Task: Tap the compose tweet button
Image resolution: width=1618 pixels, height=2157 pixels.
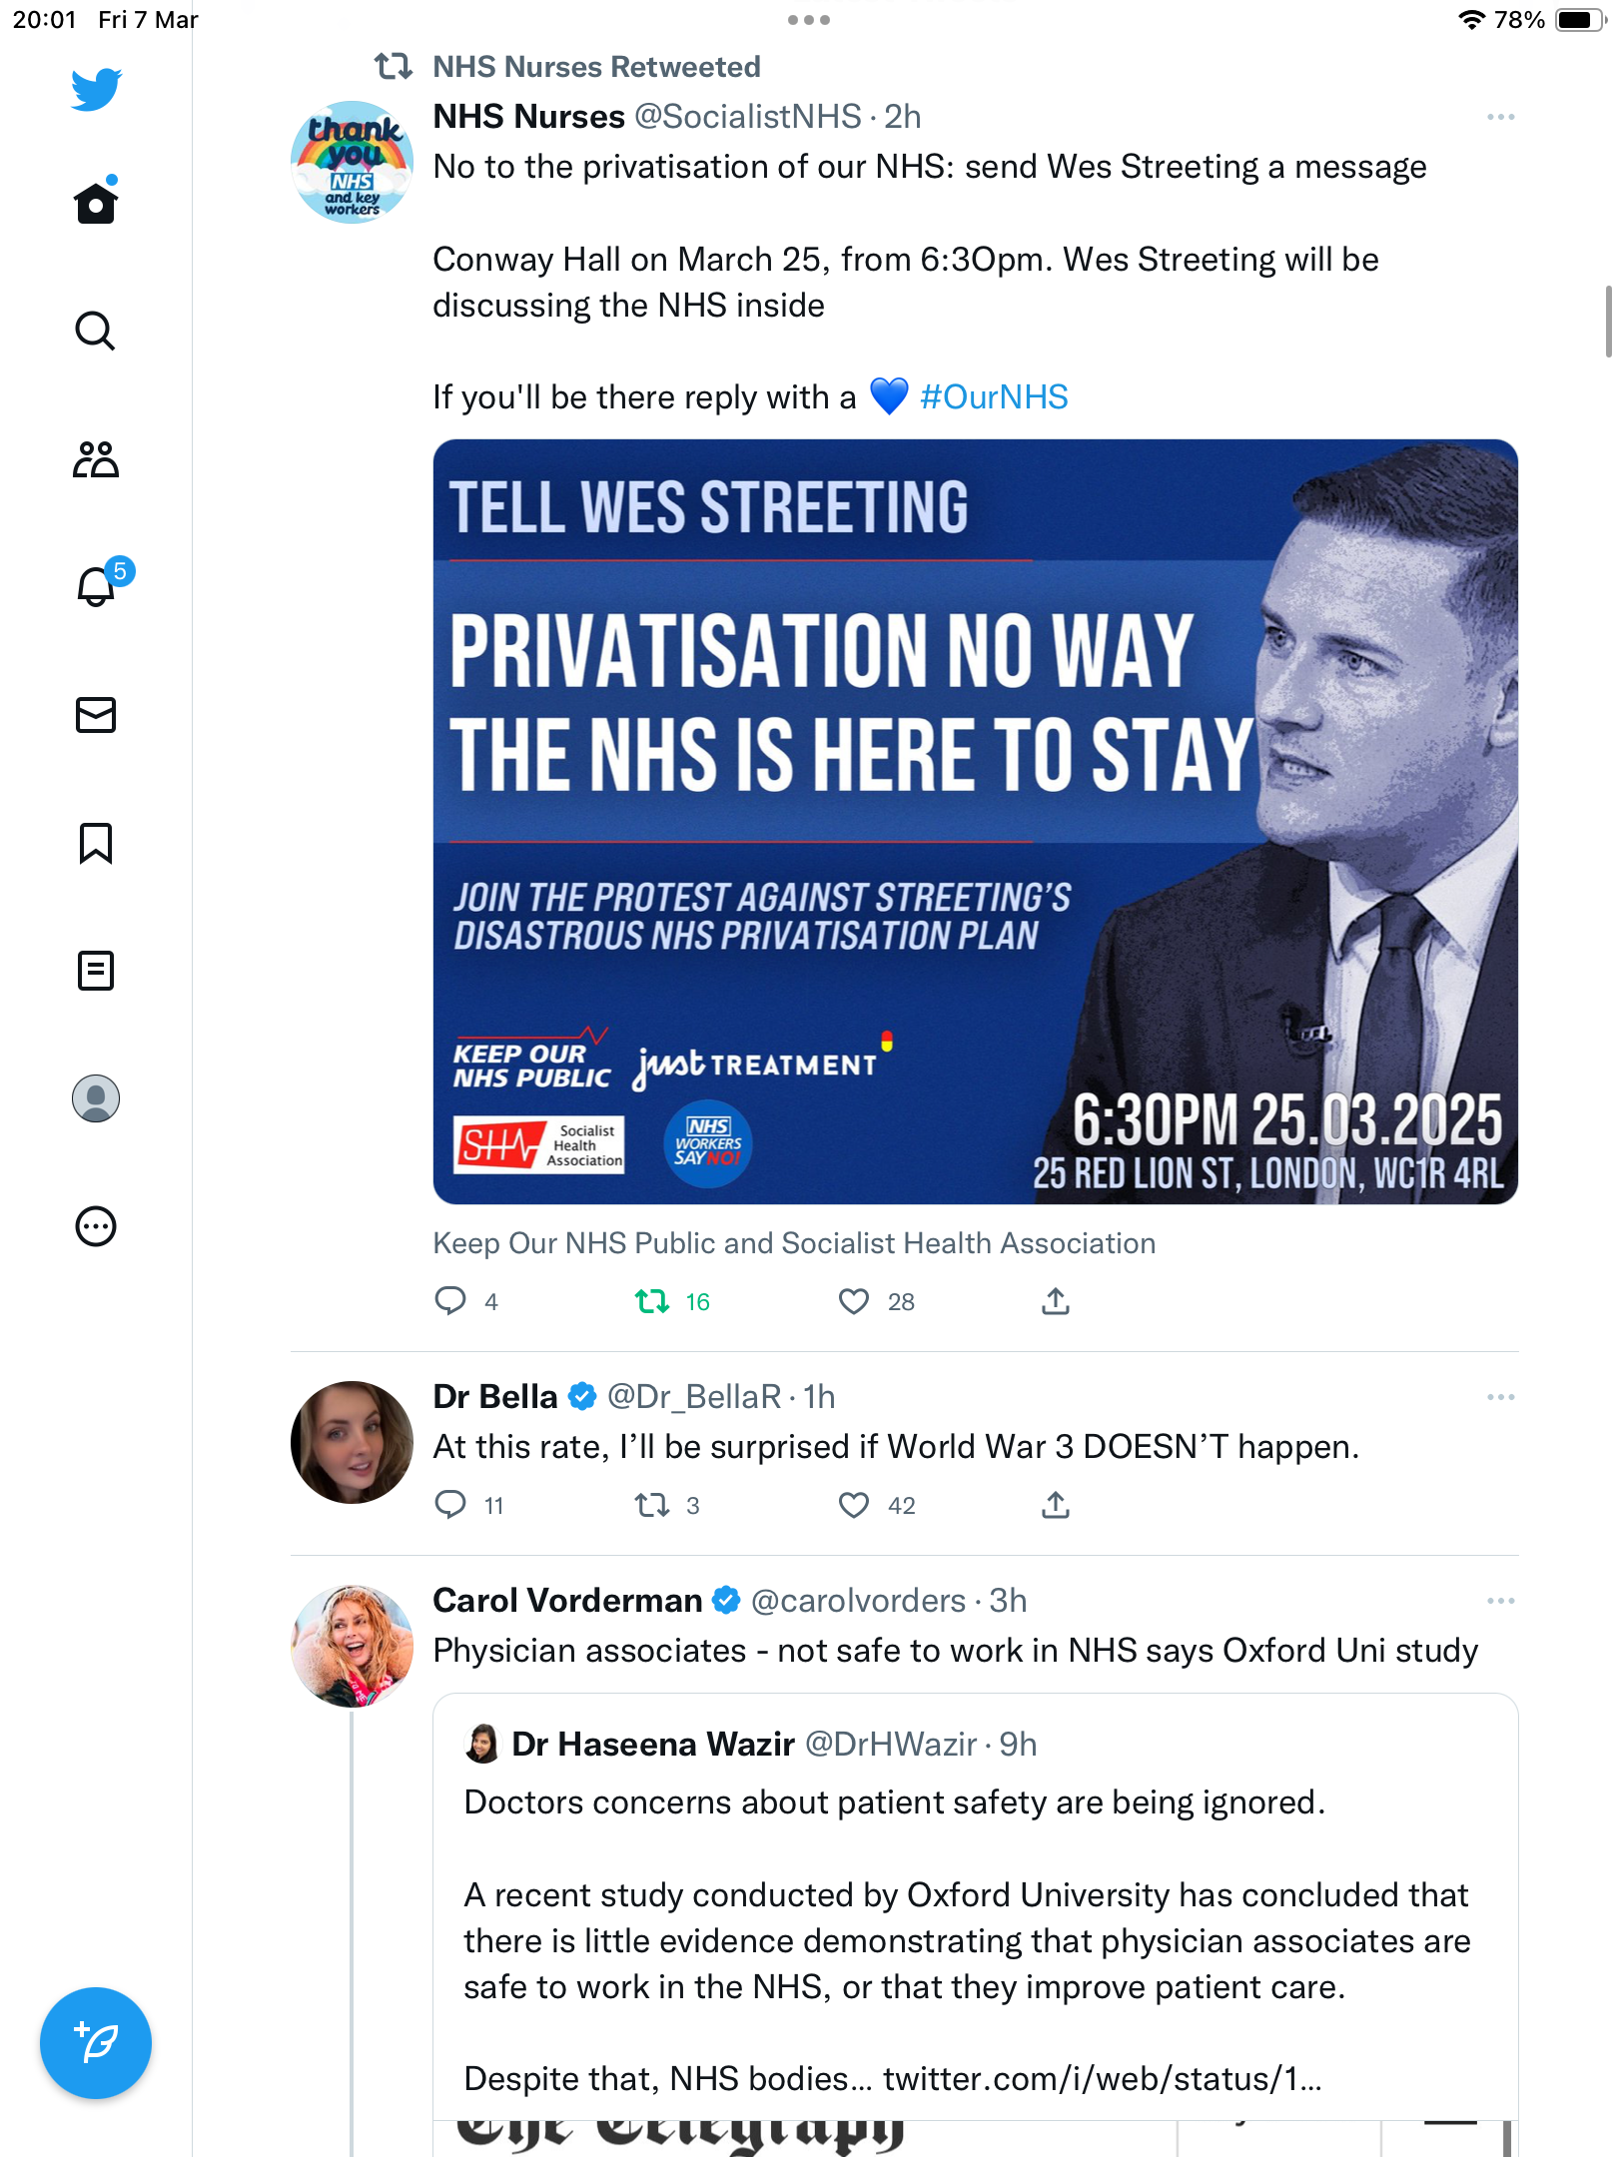Action: coord(96,2043)
